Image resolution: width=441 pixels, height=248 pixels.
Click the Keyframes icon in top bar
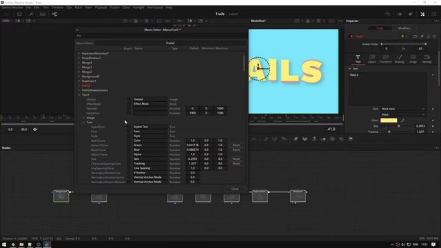400,14
